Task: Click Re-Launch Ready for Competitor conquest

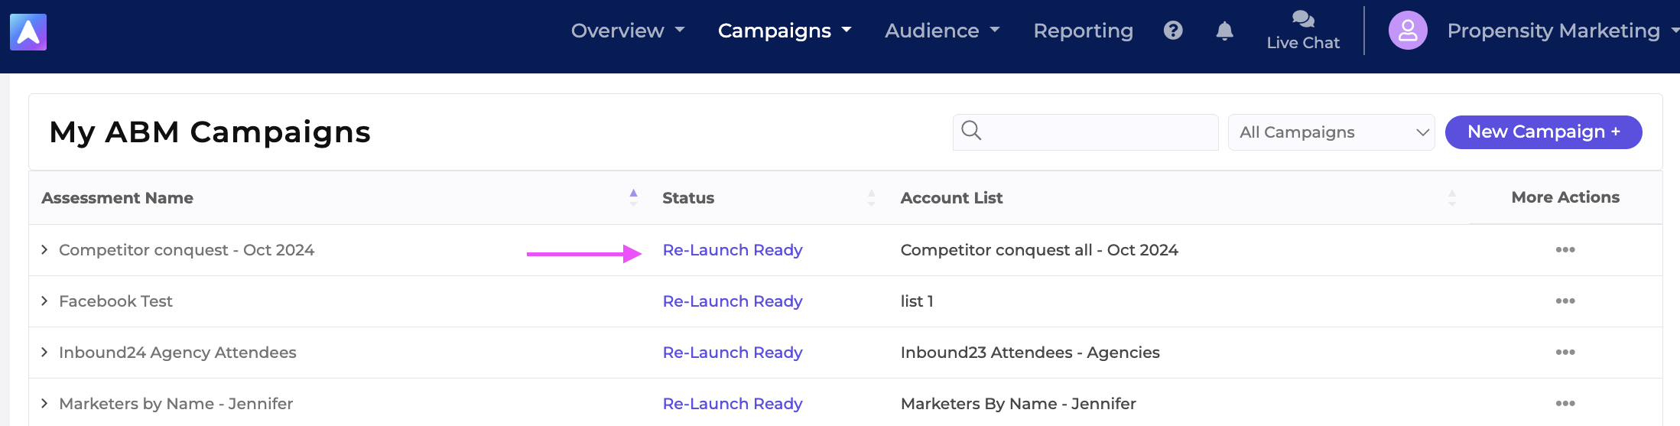Action: (733, 250)
